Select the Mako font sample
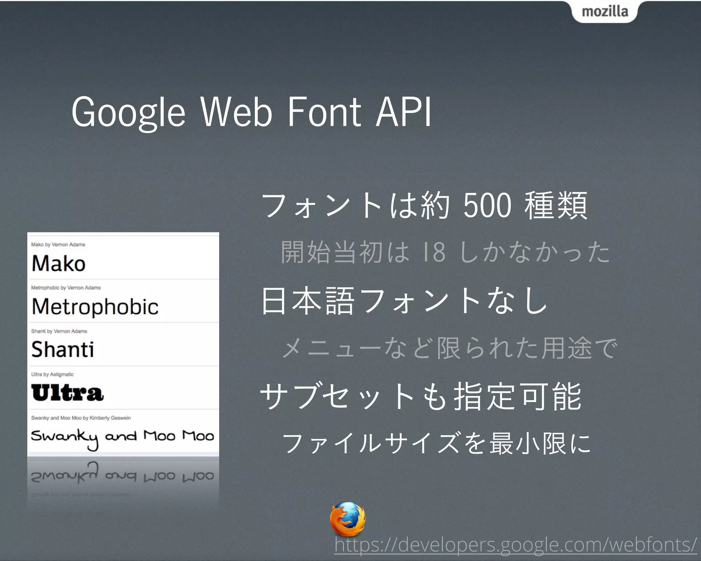The width and height of the screenshot is (701, 561). 59,263
